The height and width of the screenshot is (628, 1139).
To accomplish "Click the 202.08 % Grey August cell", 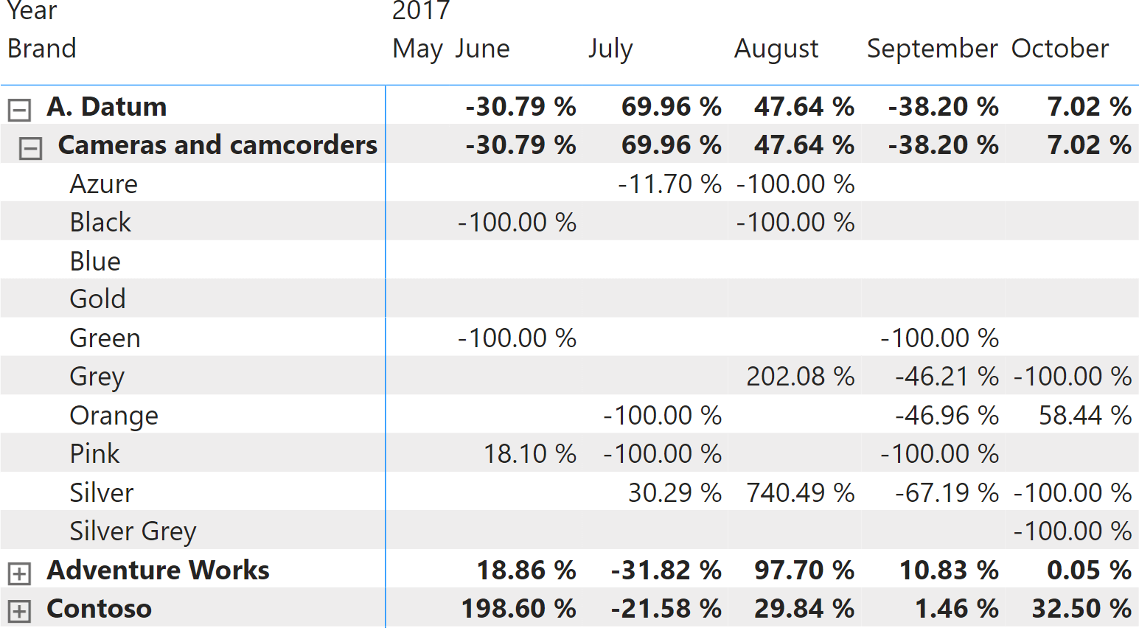I will 801,377.
